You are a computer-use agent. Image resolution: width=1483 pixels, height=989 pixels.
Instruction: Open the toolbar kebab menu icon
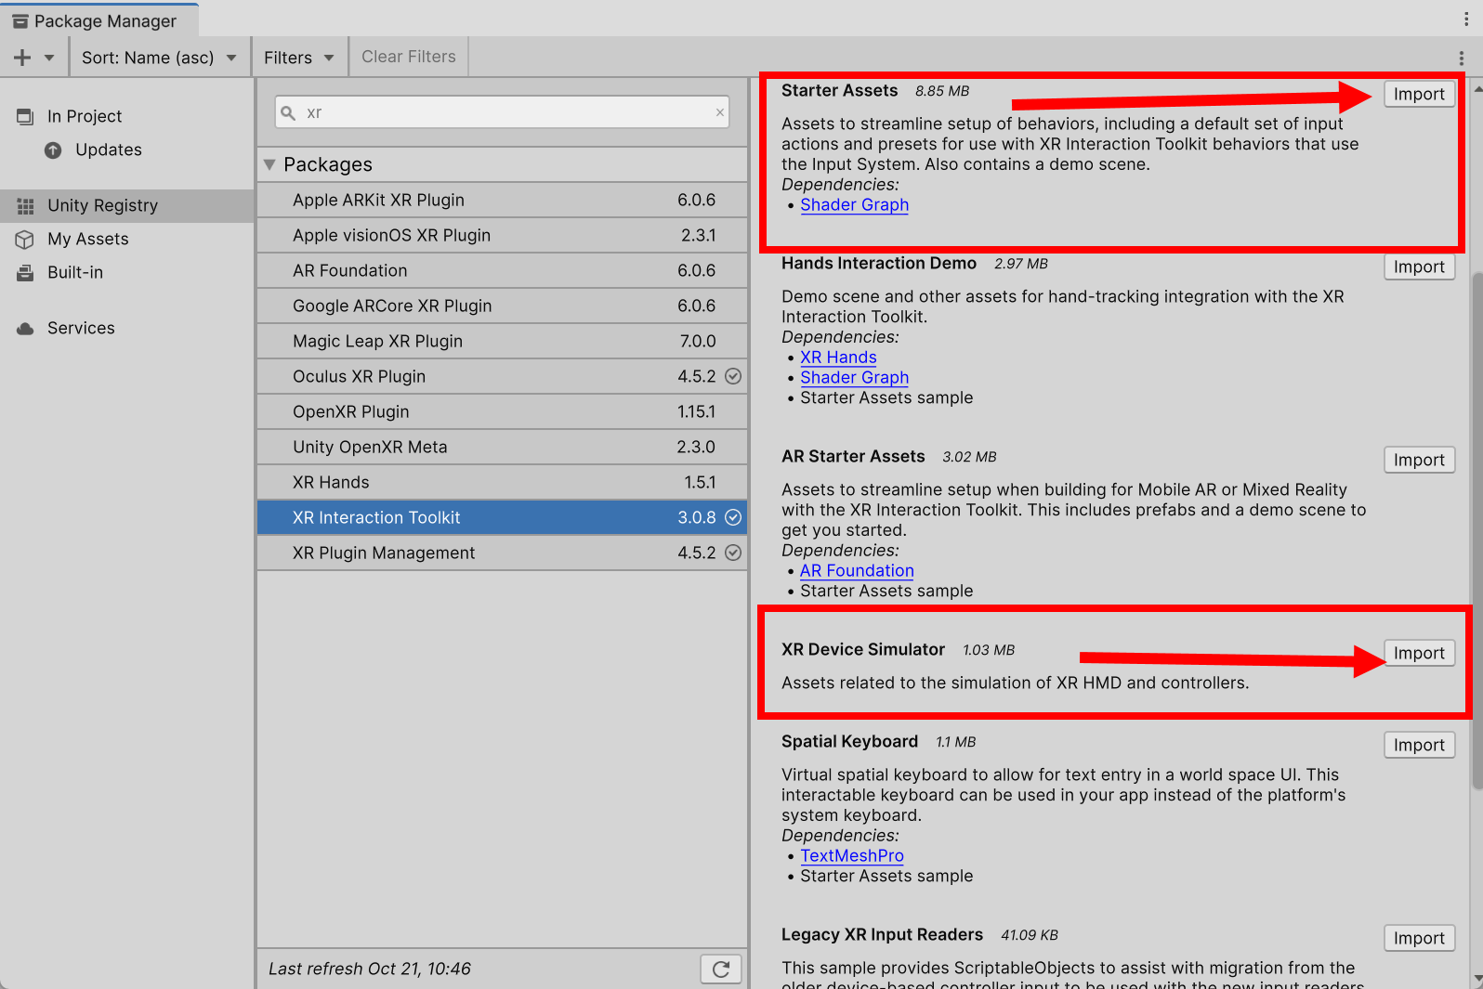coord(1462,59)
